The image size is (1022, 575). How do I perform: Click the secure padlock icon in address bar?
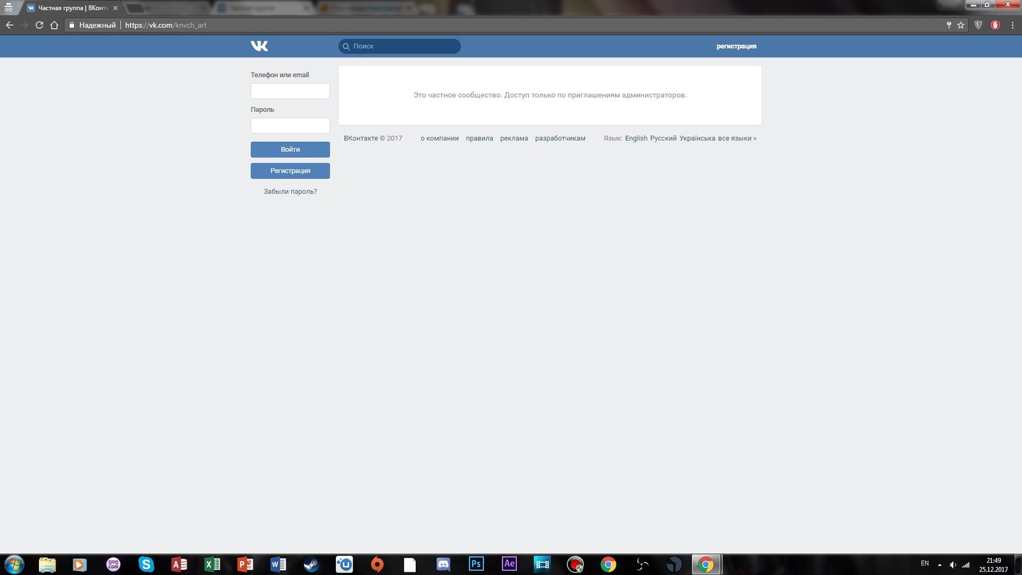pos(72,25)
